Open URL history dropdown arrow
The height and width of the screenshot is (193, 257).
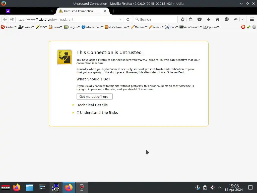coord(120,19)
